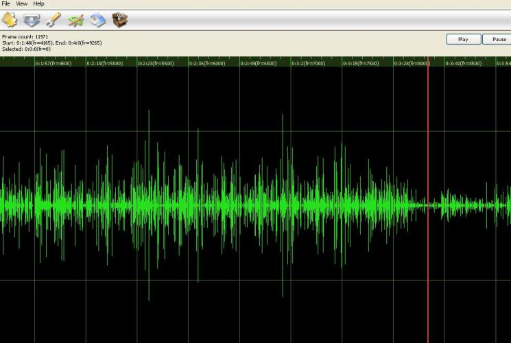Image resolution: width=511 pixels, height=343 pixels.
Task: Open the wrench settings tool
Action: coord(54,21)
